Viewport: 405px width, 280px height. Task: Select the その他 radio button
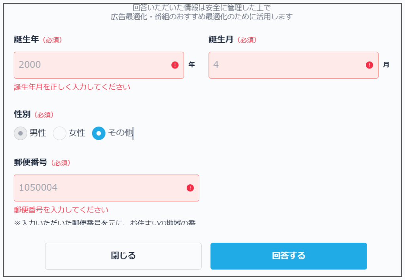99,133
